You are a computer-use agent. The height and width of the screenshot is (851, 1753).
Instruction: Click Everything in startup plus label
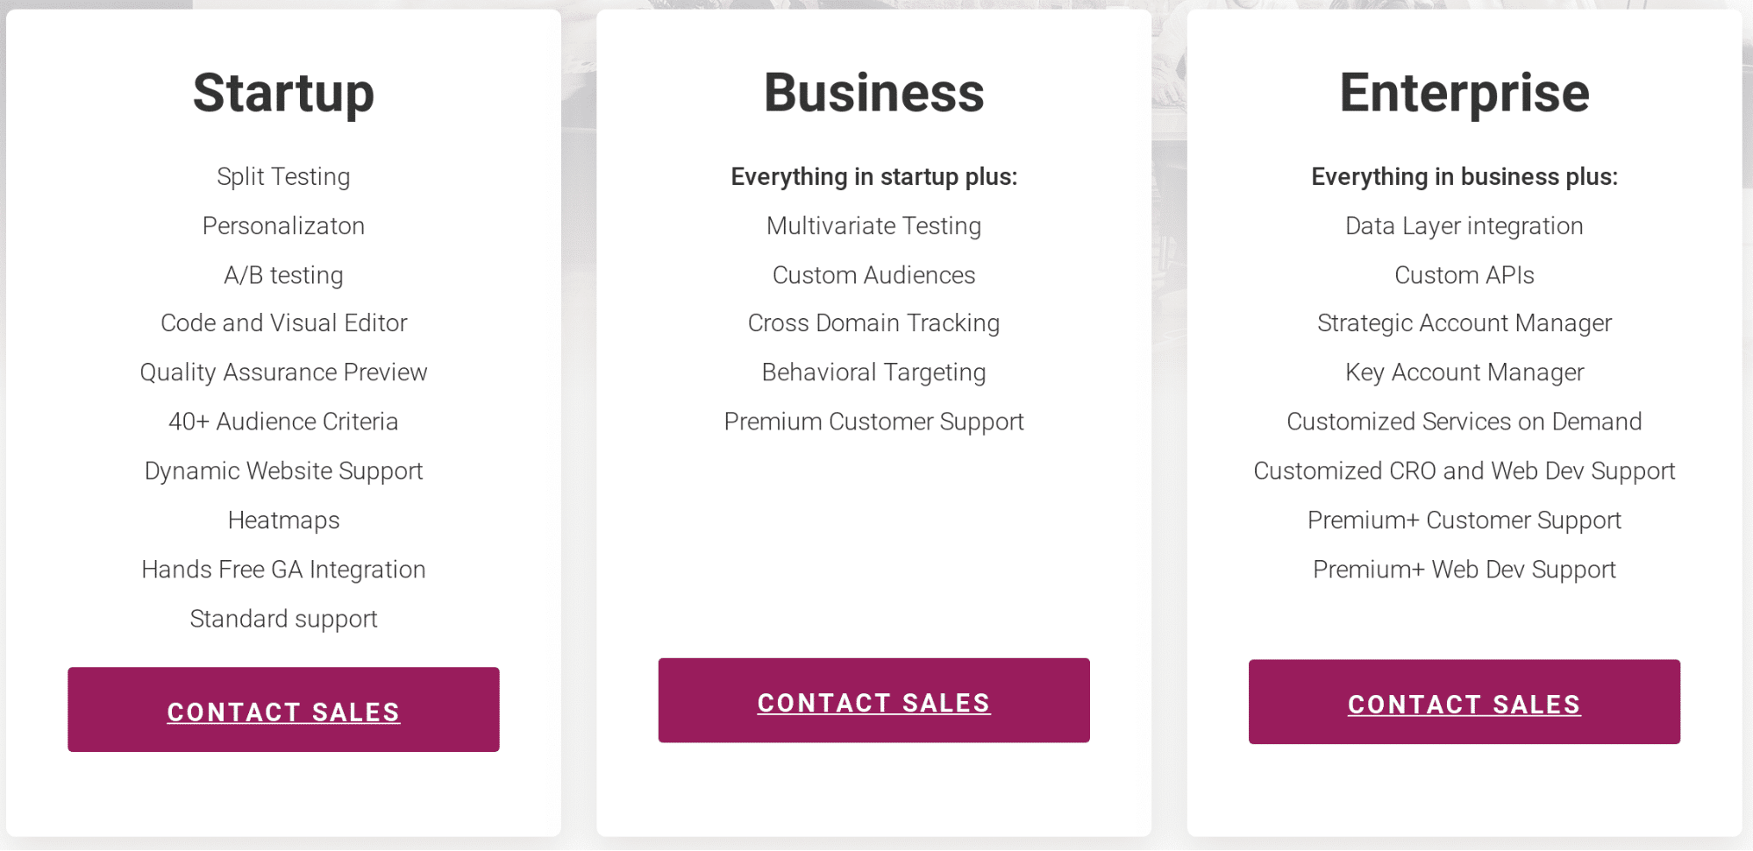[x=874, y=177]
